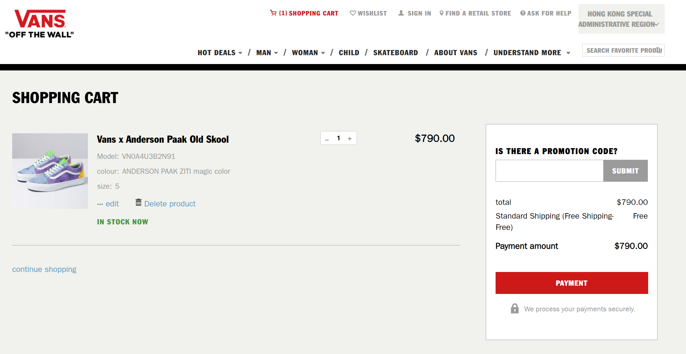This screenshot has width=686, height=354.
Task: Click the promotion code input field
Action: (549, 171)
